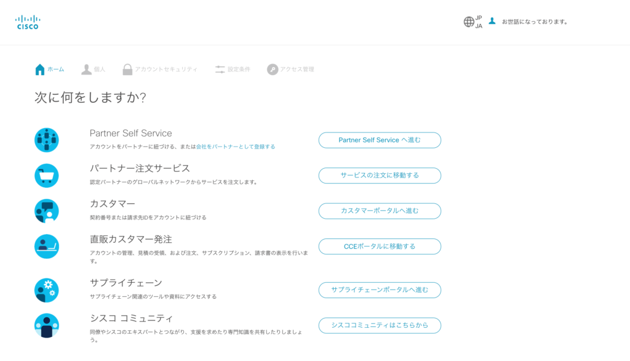The width and height of the screenshot is (630, 361).
Task: Click the Partner Self Service heading
Action: (130, 133)
